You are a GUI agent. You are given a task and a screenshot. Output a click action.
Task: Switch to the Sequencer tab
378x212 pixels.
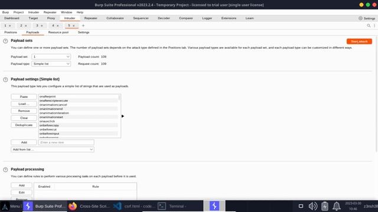(x=141, y=18)
